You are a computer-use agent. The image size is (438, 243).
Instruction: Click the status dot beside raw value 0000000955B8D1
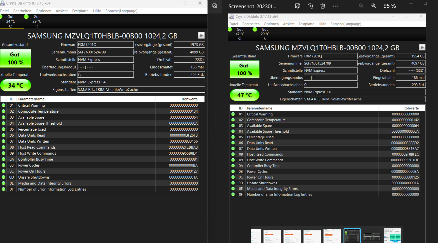pyautogui.click(x=3, y=153)
